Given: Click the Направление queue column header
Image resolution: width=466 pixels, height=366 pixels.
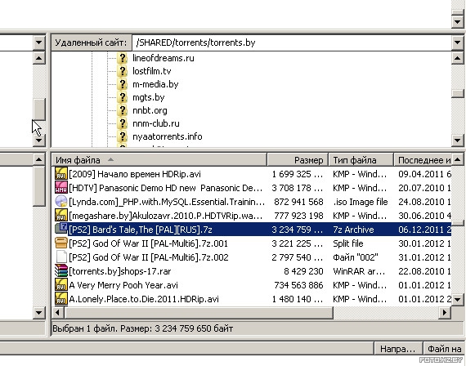Looking at the screenshot, I should (397, 349).
